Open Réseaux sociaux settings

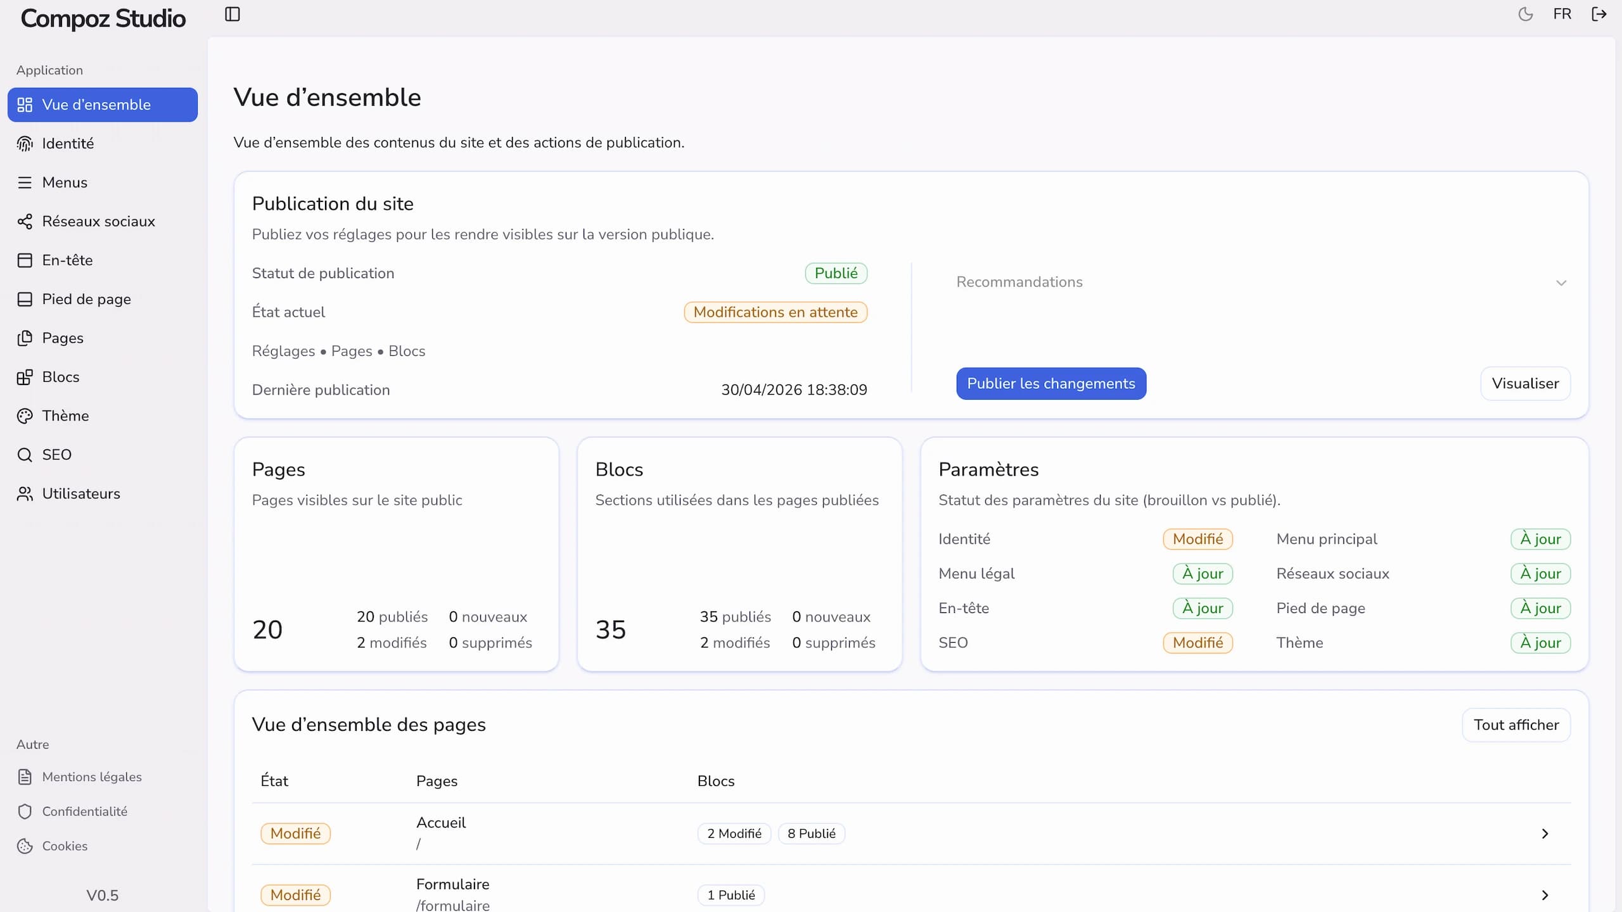[x=103, y=221]
